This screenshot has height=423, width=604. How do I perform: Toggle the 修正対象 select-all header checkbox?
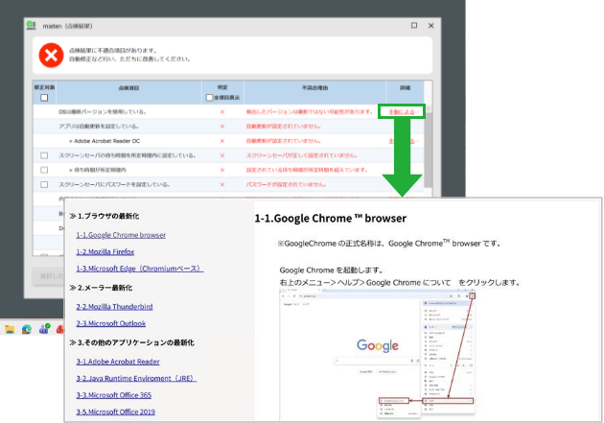[x=44, y=98]
